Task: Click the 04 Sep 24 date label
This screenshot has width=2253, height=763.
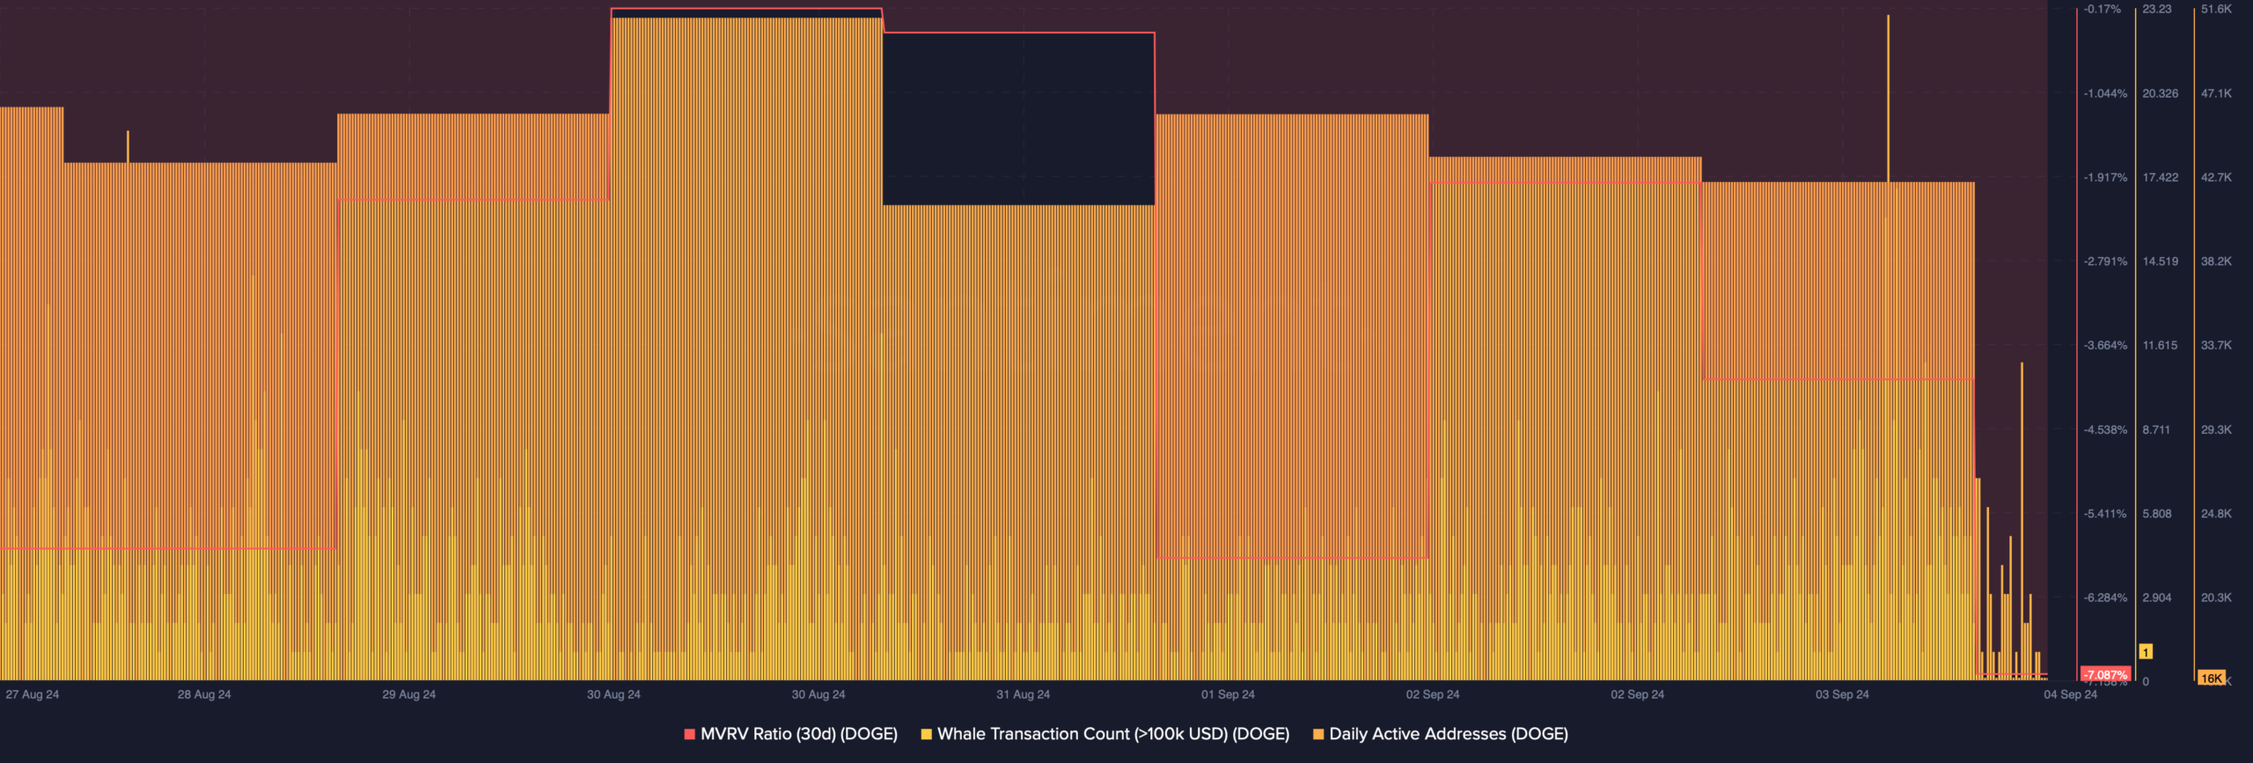Action: (2071, 694)
